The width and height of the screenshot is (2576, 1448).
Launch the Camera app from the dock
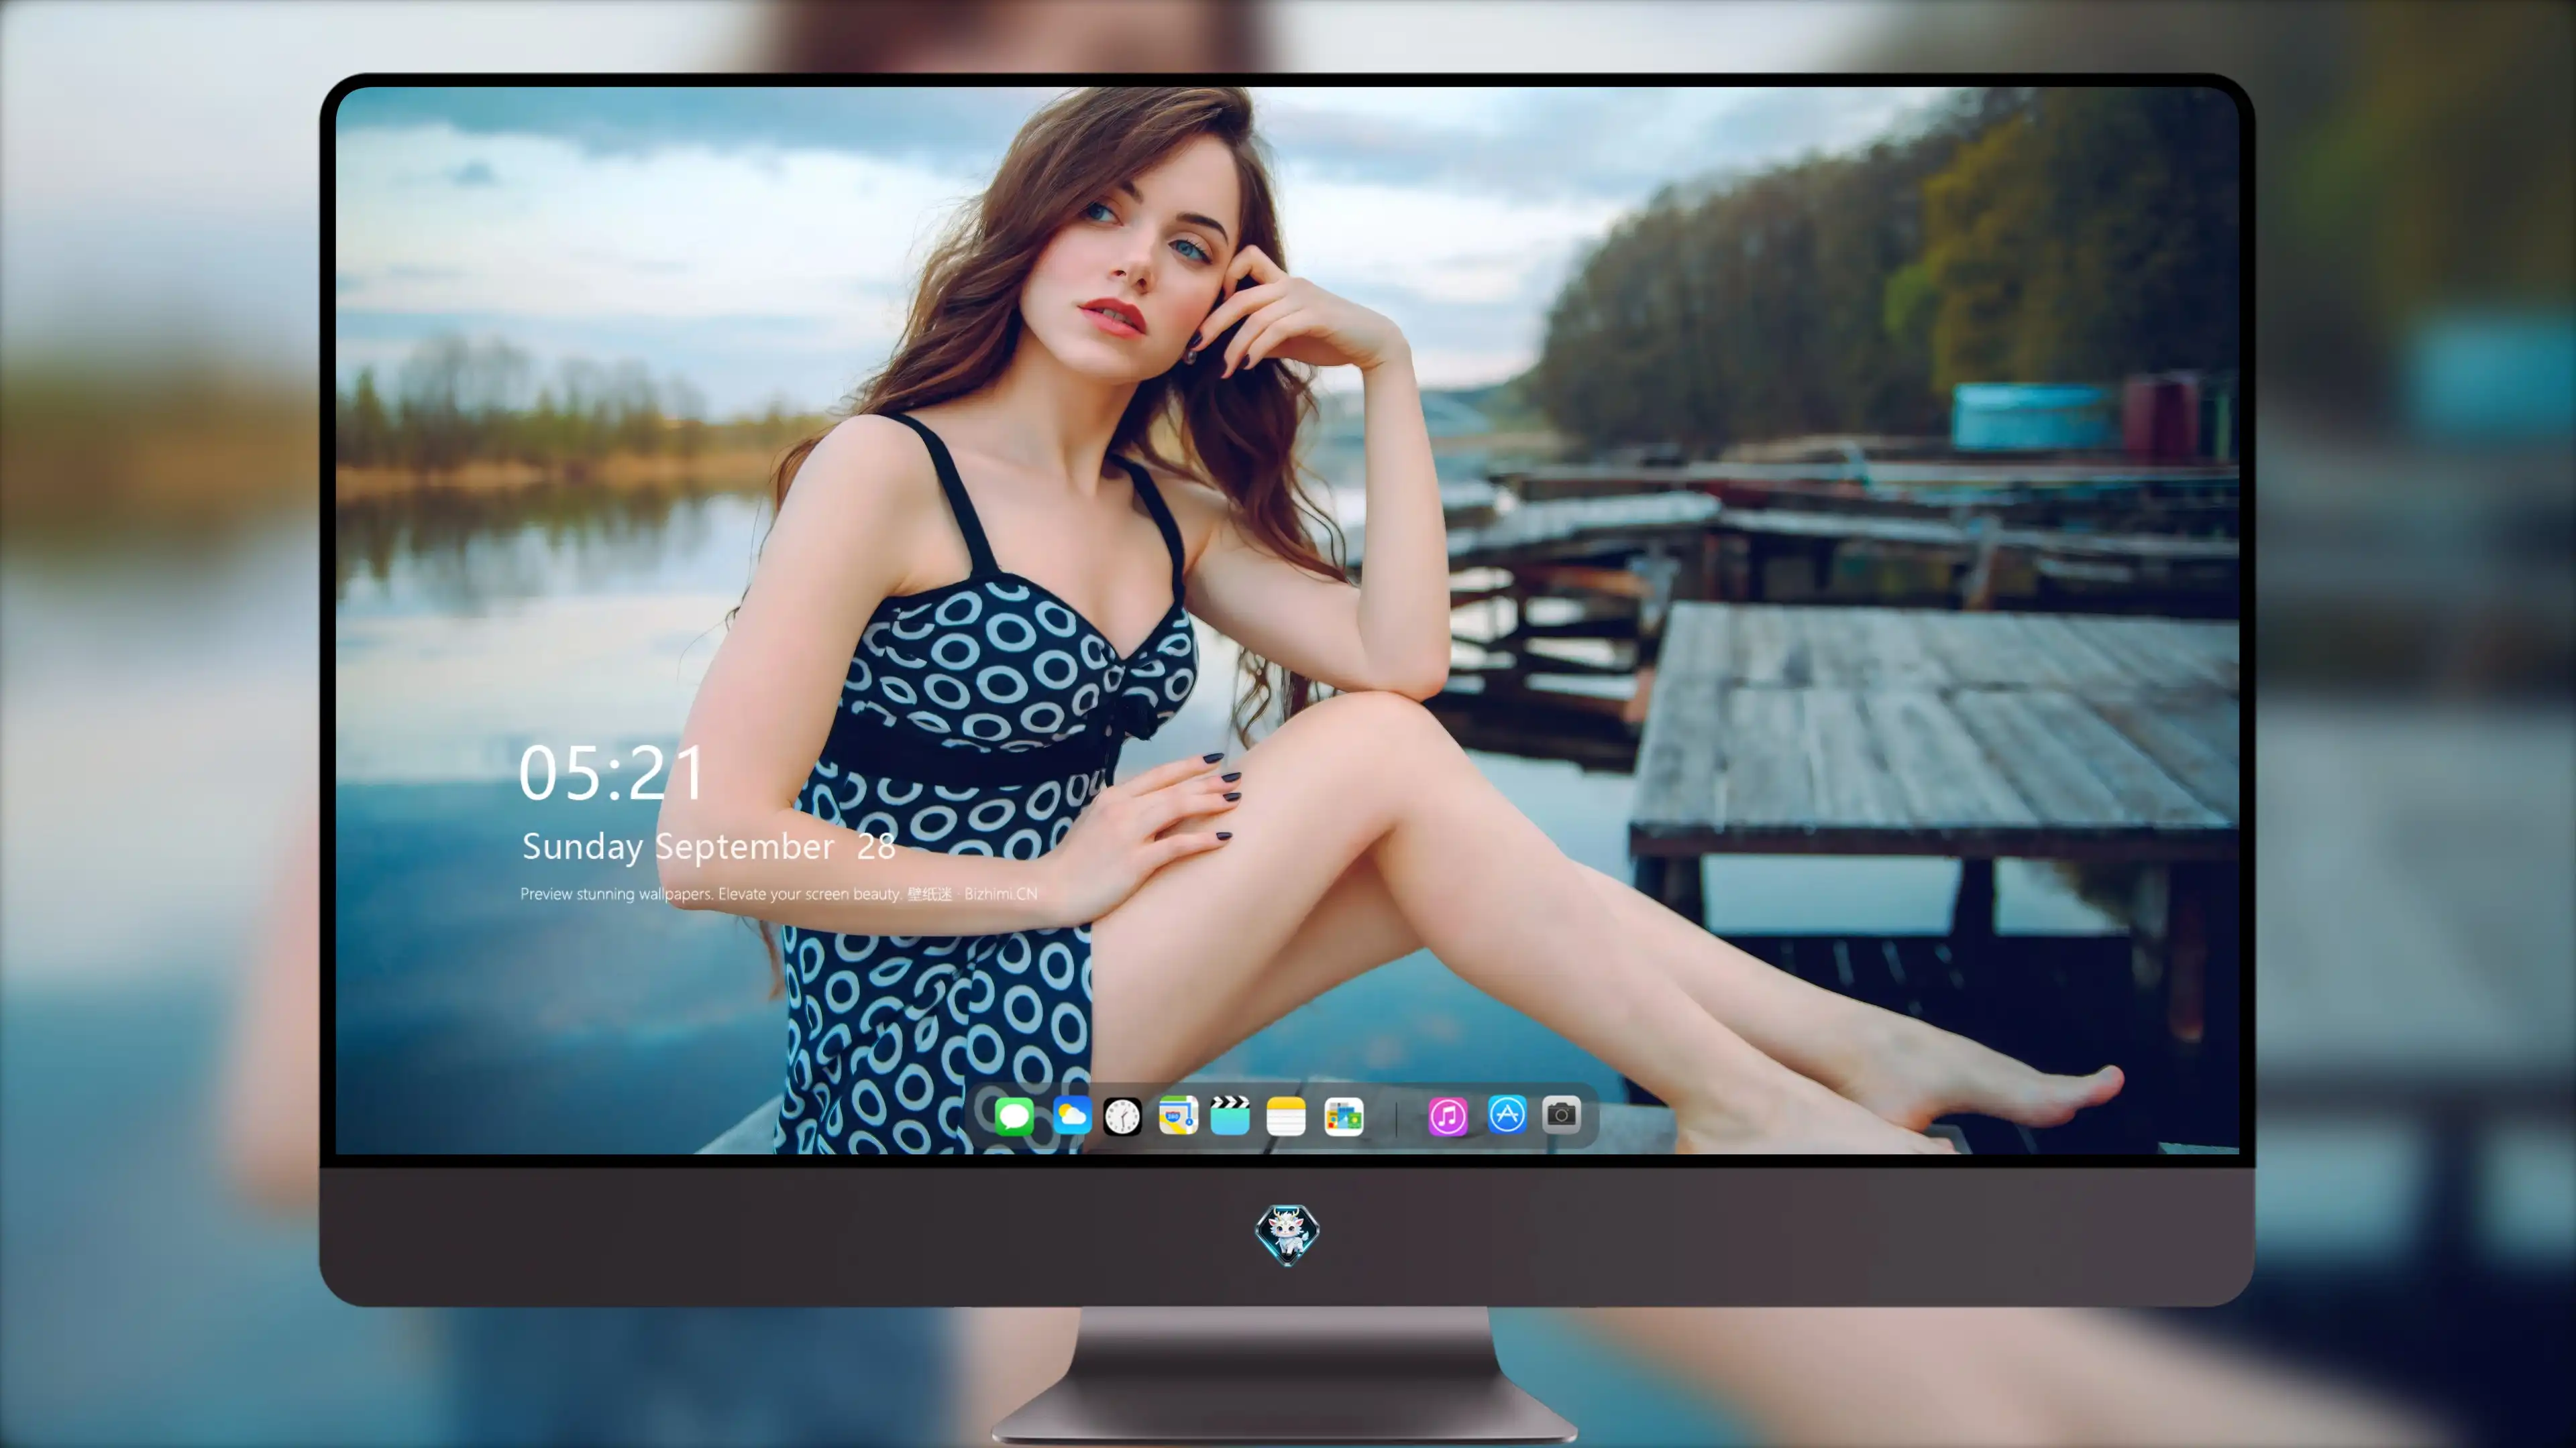1561,1114
